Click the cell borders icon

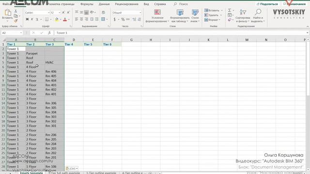46,19
